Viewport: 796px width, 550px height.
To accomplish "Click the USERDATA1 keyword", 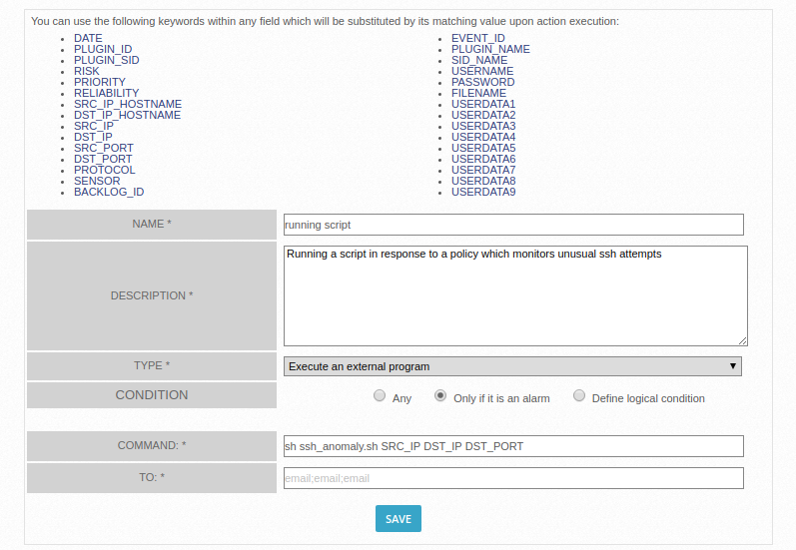I will (x=483, y=104).
